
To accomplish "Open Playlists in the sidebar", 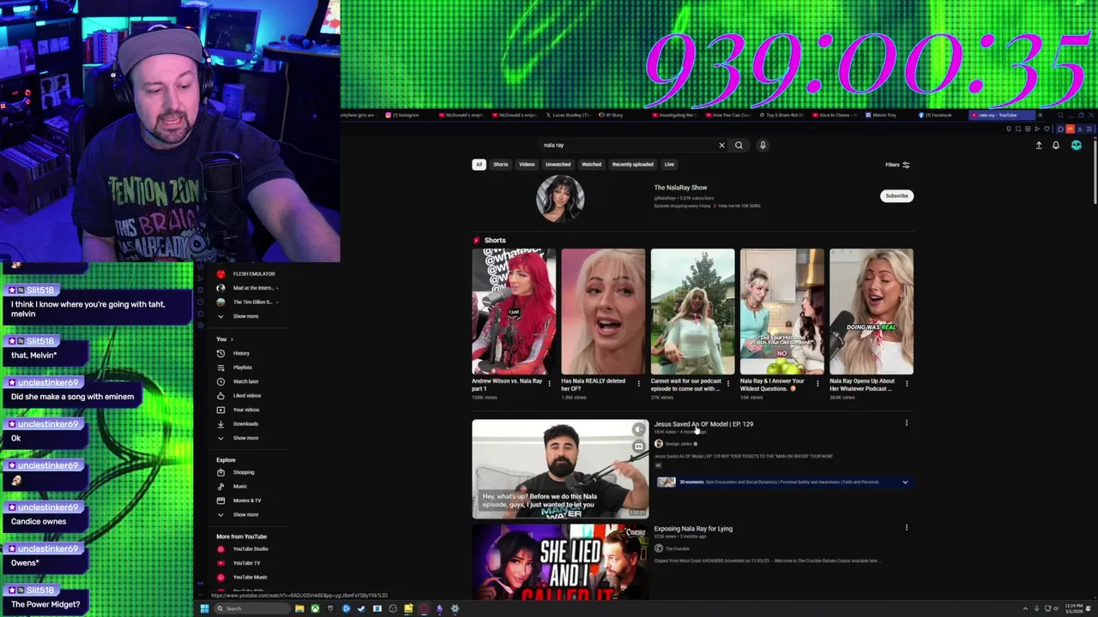I will [x=242, y=368].
